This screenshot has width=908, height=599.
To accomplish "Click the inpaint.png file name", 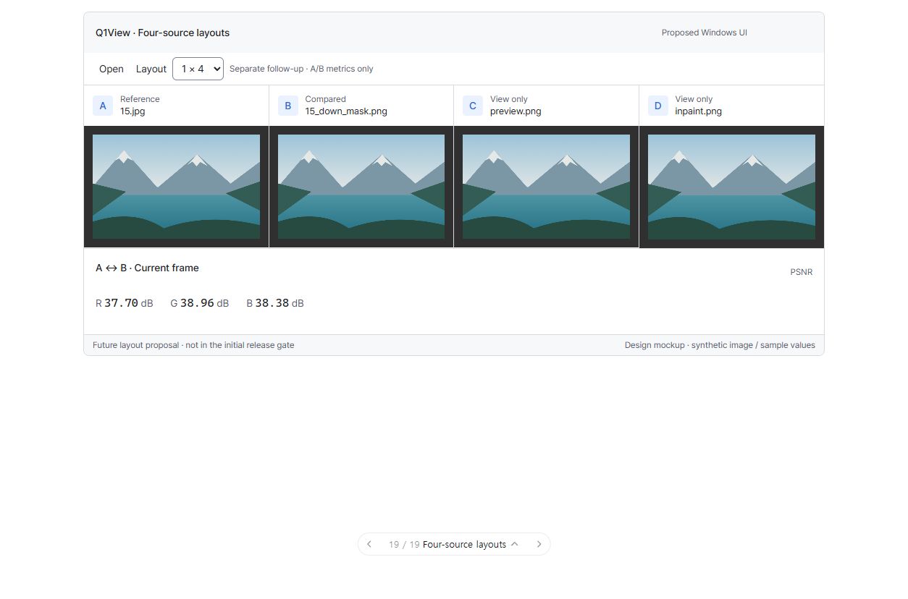I will (698, 111).
